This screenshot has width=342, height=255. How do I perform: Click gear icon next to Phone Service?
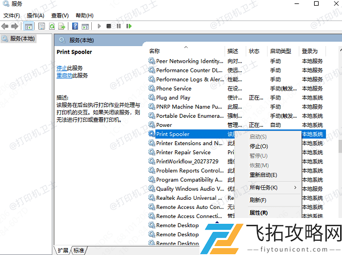[x=152, y=88]
